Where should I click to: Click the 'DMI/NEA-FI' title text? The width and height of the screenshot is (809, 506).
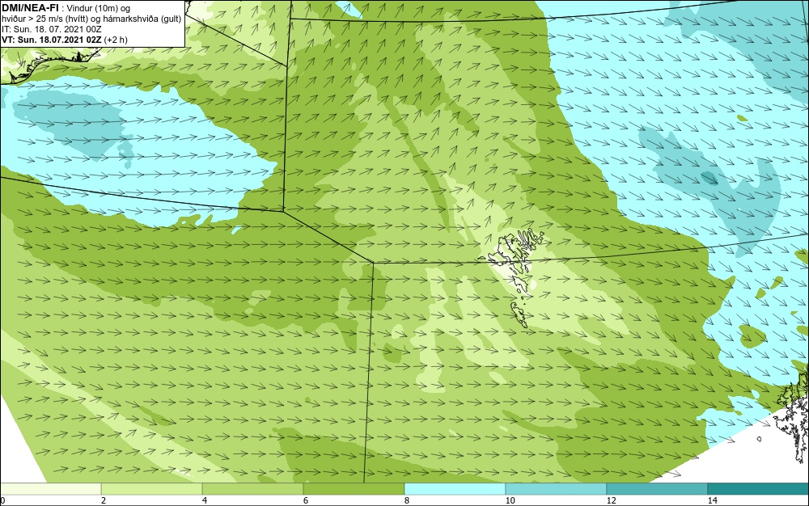click(x=30, y=8)
